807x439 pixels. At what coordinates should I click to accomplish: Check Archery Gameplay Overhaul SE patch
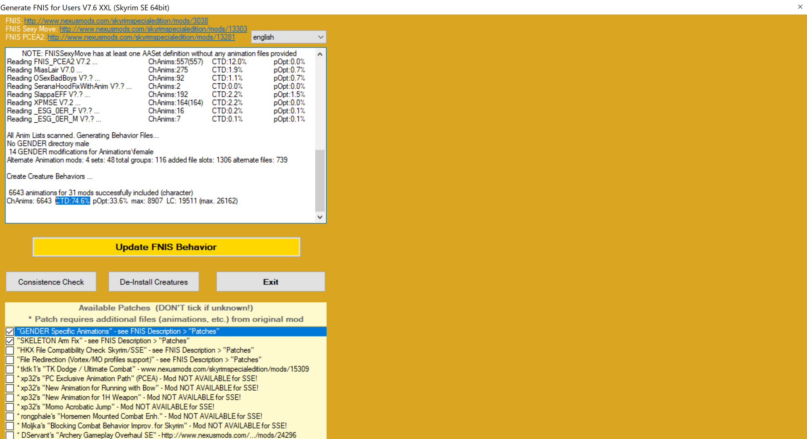(x=10, y=435)
